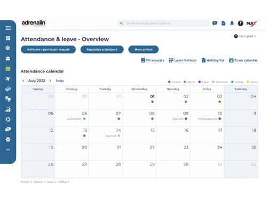Click the Present: 6 summary text

click(x=26, y=182)
